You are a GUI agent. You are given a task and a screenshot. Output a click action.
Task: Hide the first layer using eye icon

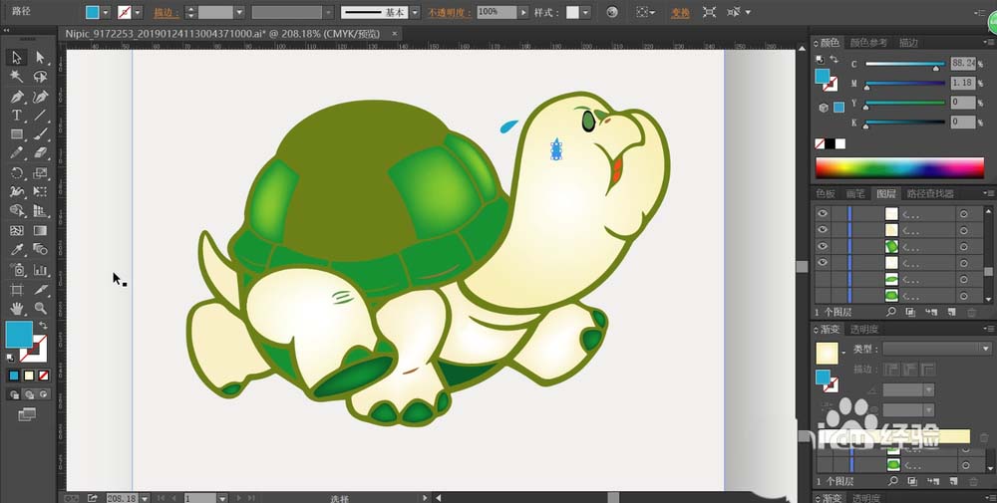click(824, 213)
